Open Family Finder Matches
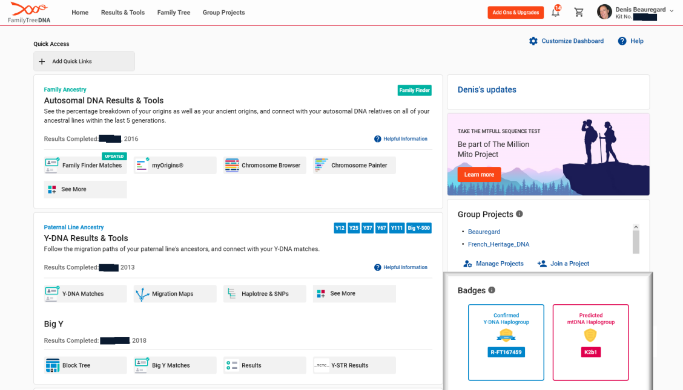Screen dimensions: 683x390 (x=85, y=165)
